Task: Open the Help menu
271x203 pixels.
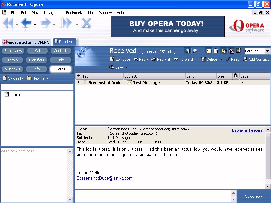Action: click(x=120, y=13)
